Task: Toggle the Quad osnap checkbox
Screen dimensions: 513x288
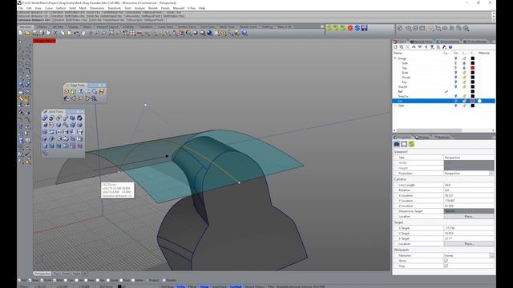Action: coord(108,280)
